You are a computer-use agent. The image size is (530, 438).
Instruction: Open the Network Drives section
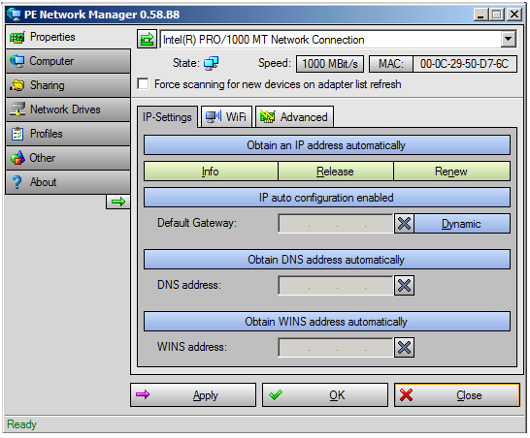point(68,109)
